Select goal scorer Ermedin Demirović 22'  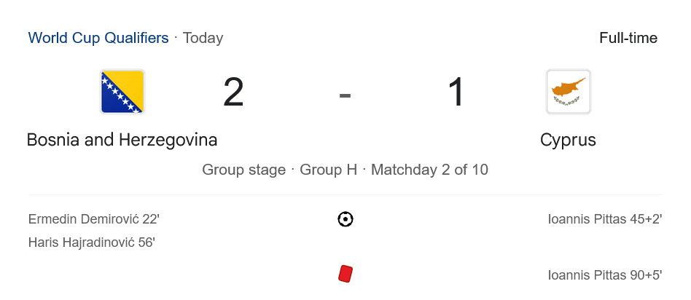coord(92,219)
